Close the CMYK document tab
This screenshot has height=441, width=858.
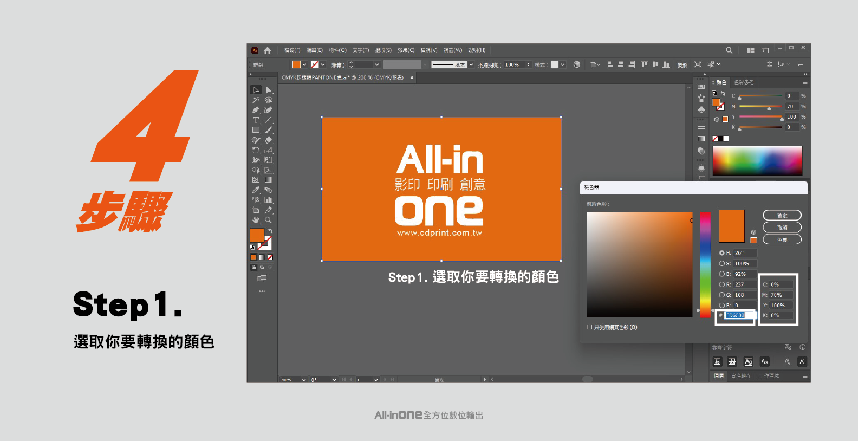(412, 78)
